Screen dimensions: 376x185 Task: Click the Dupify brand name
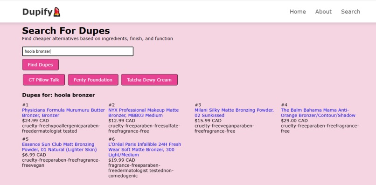tap(37, 12)
